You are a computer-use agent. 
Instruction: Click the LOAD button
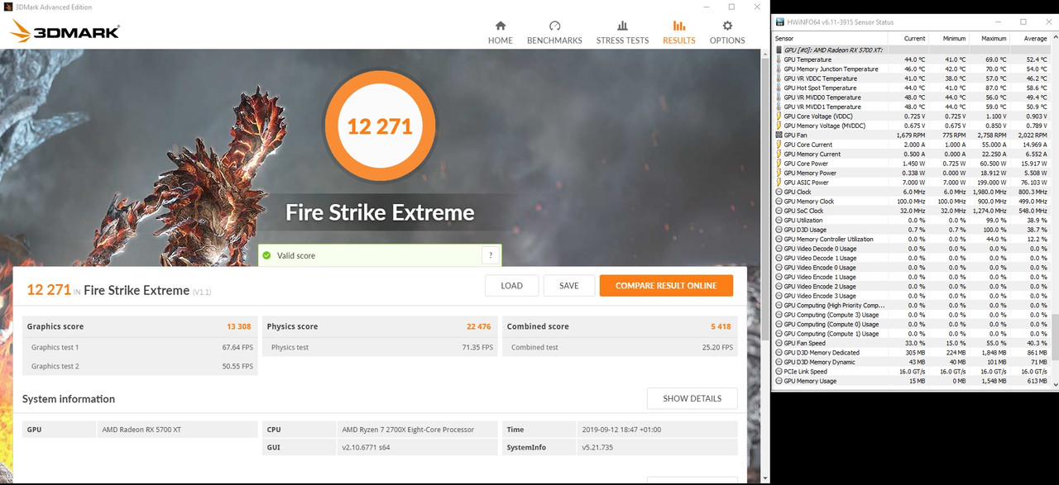[511, 286]
